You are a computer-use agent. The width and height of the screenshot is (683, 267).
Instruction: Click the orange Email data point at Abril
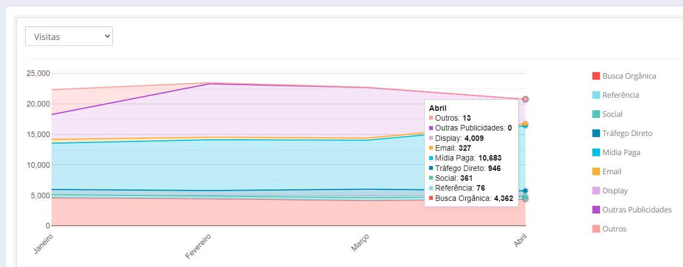pos(525,124)
